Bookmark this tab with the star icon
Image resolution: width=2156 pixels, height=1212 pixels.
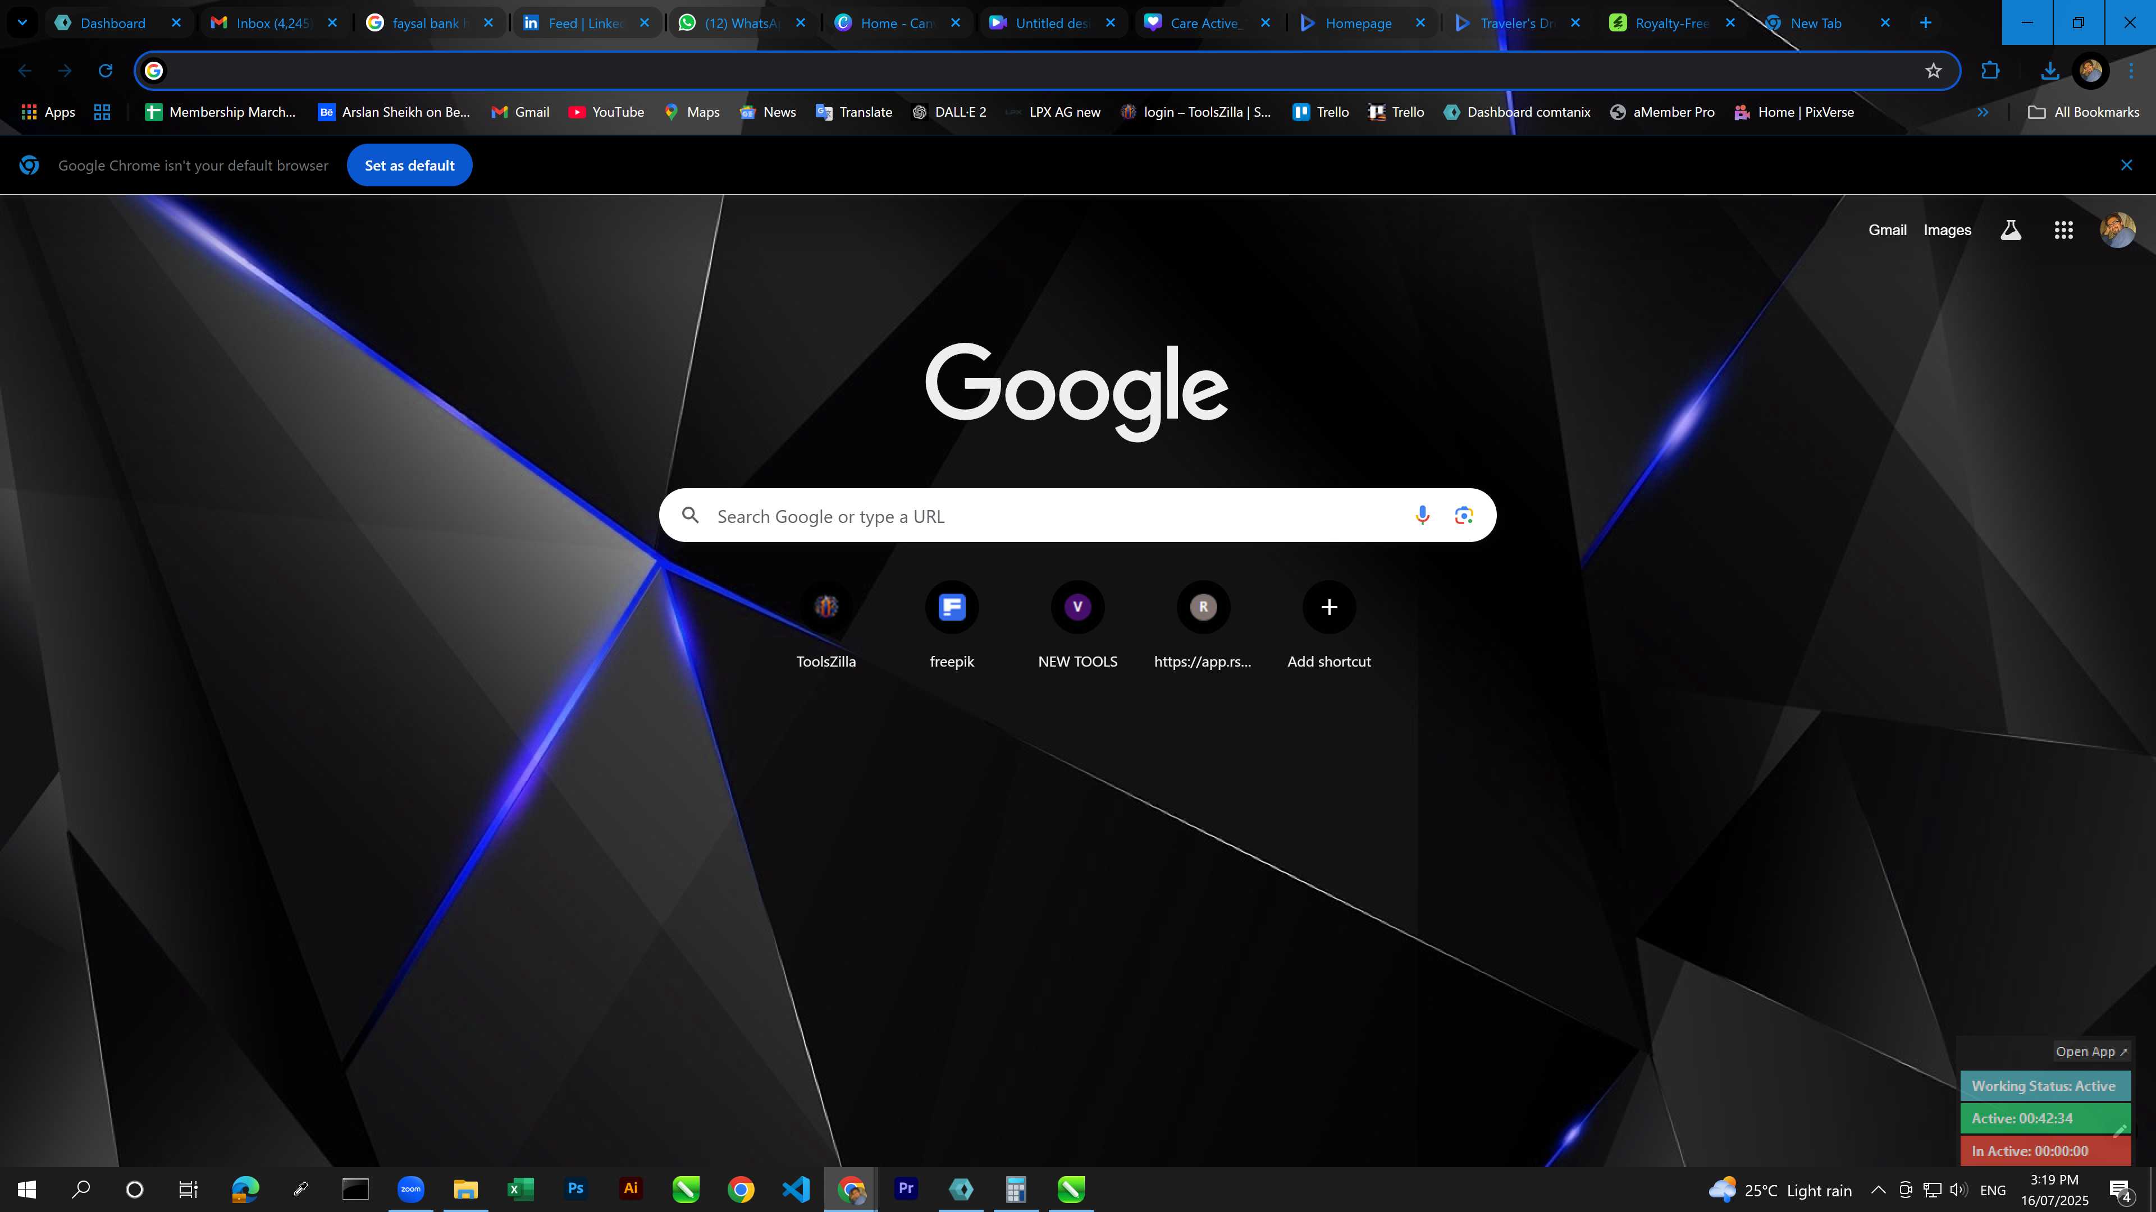pyautogui.click(x=1933, y=70)
